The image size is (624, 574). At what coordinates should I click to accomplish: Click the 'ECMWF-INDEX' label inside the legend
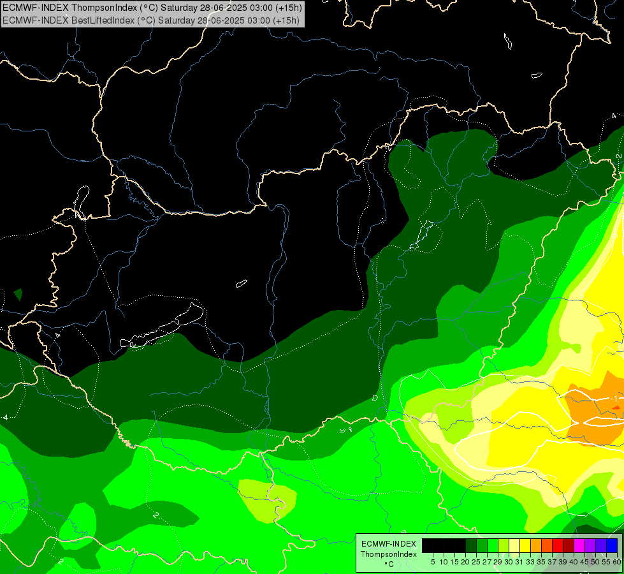[x=388, y=544]
